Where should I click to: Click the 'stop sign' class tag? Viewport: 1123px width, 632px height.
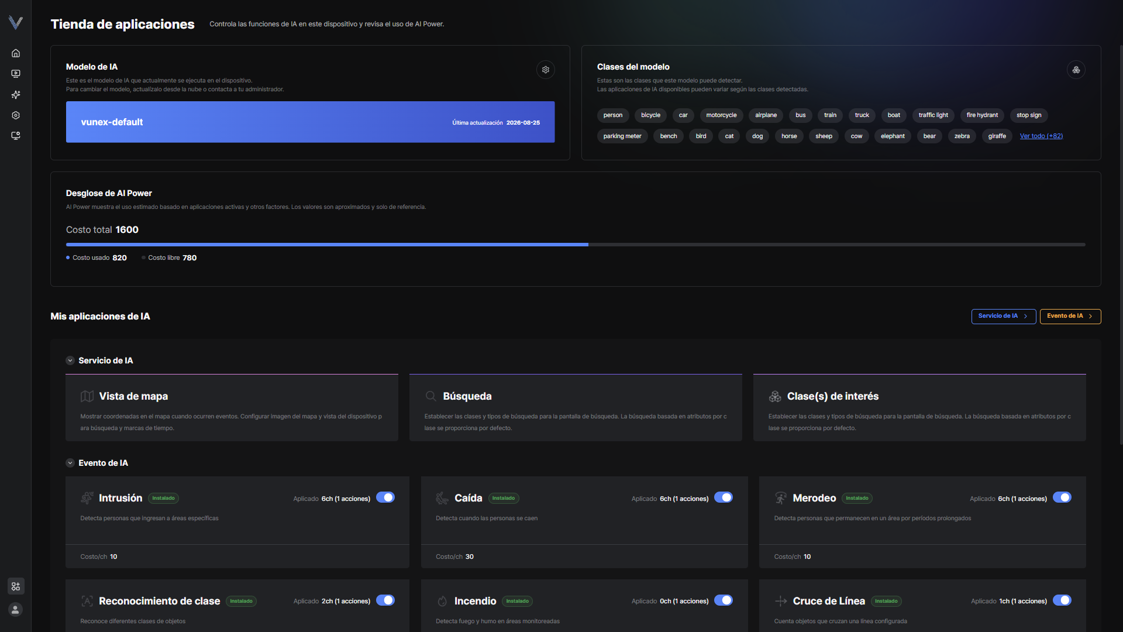point(1029,115)
